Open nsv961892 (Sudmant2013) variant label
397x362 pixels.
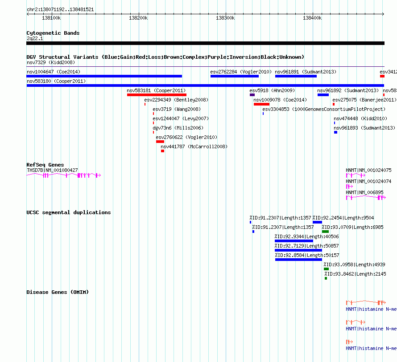pos(348,90)
